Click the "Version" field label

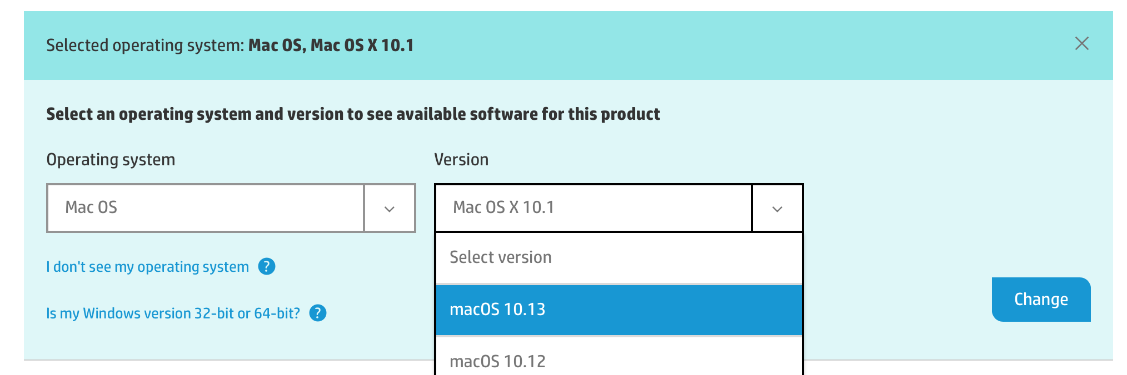click(x=461, y=160)
